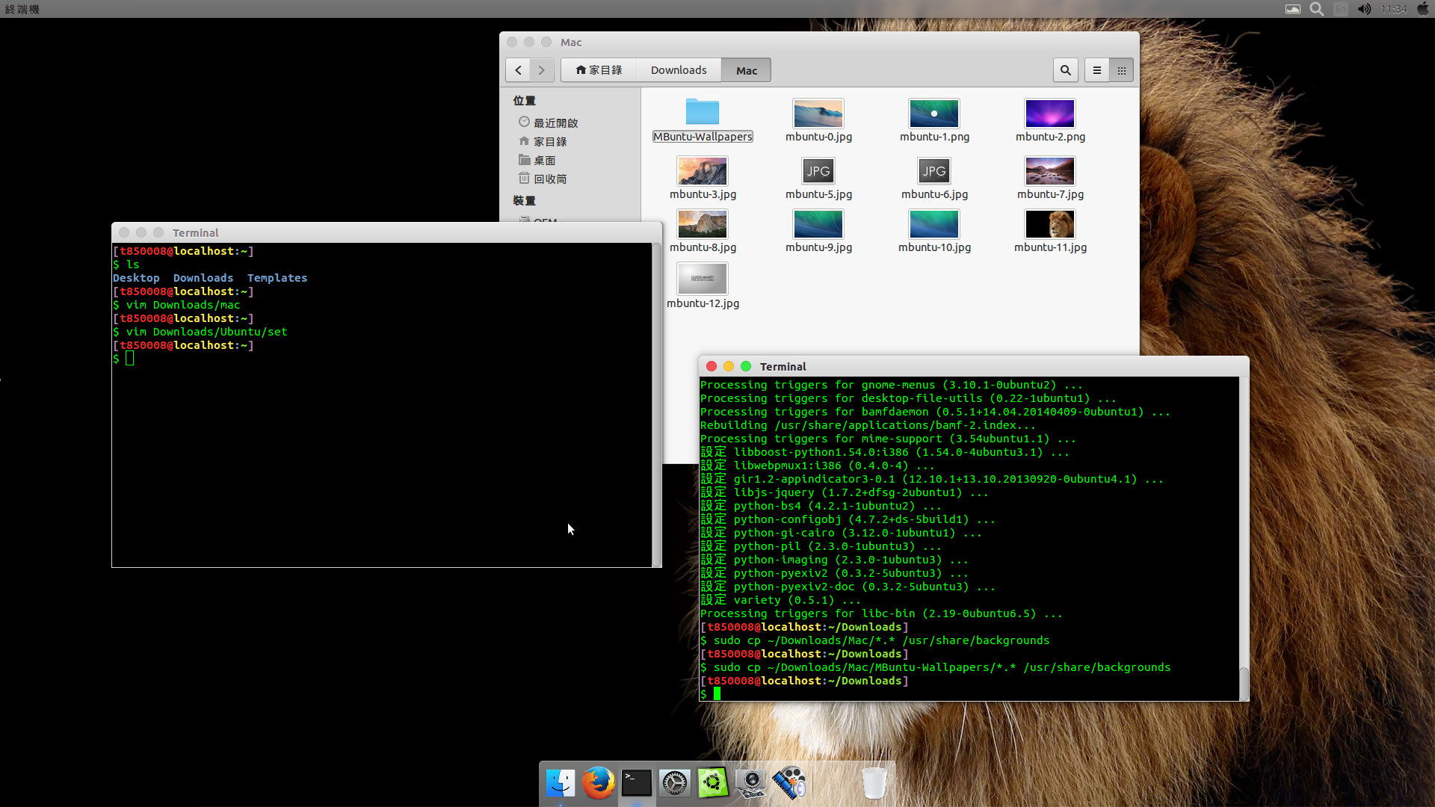The image size is (1435, 807).
Task: Select the mbuntu-8.jpg thumbnail
Action: 703,224
